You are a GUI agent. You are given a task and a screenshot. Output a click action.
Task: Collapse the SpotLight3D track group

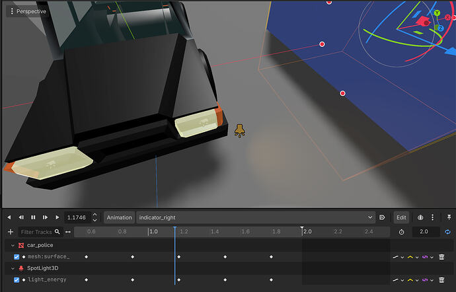point(13,268)
